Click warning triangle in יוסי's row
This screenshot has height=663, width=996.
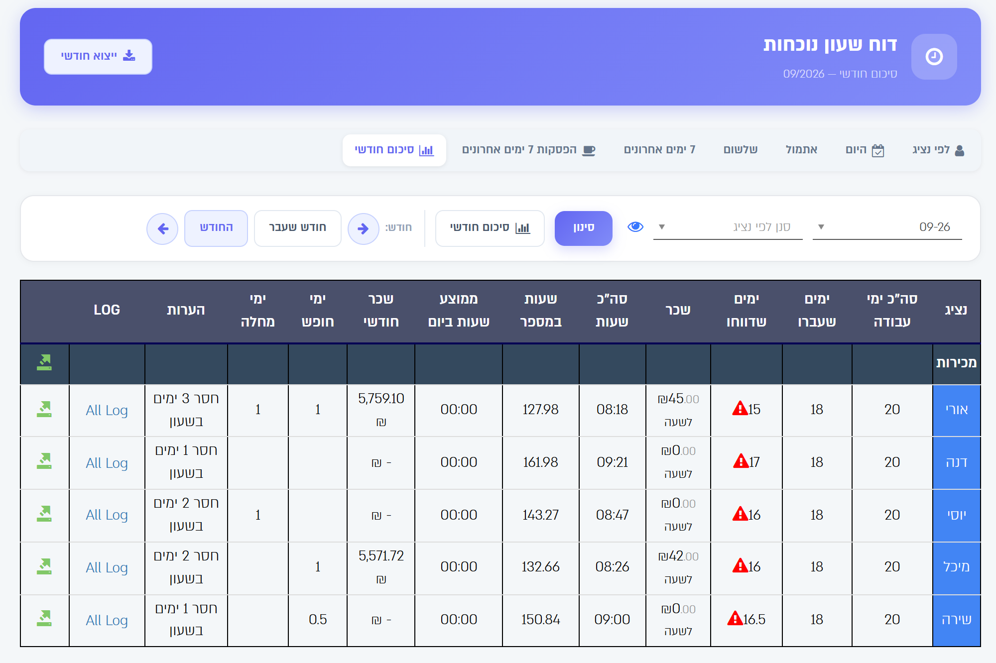click(x=740, y=514)
